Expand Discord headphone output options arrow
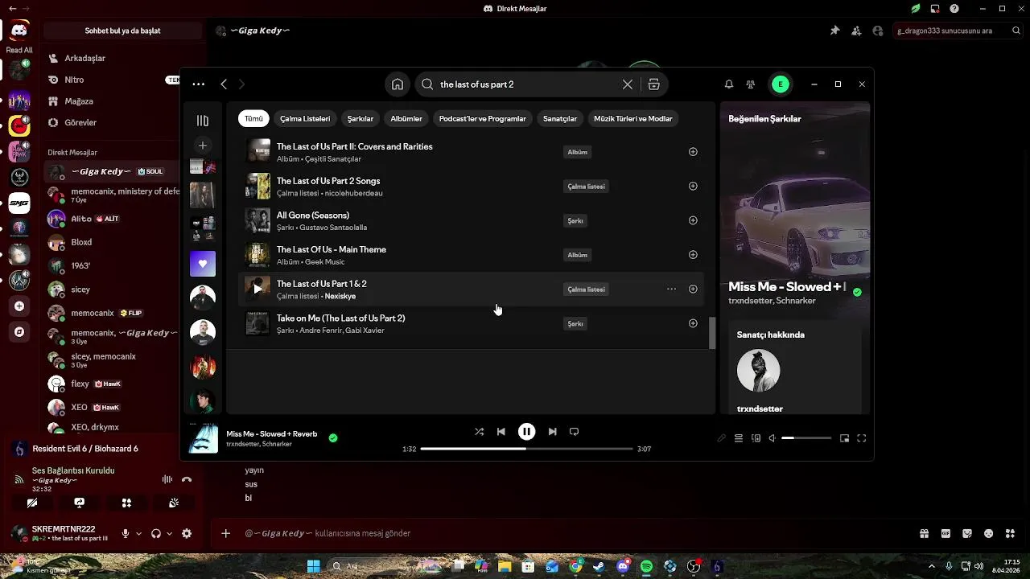 click(169, 533)
